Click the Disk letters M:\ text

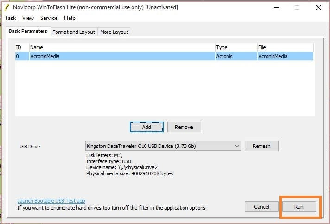coord(104,155)
